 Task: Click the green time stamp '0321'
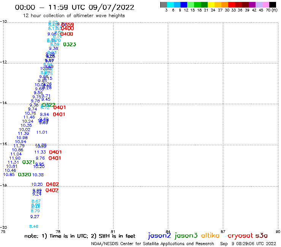coord(28,162)
